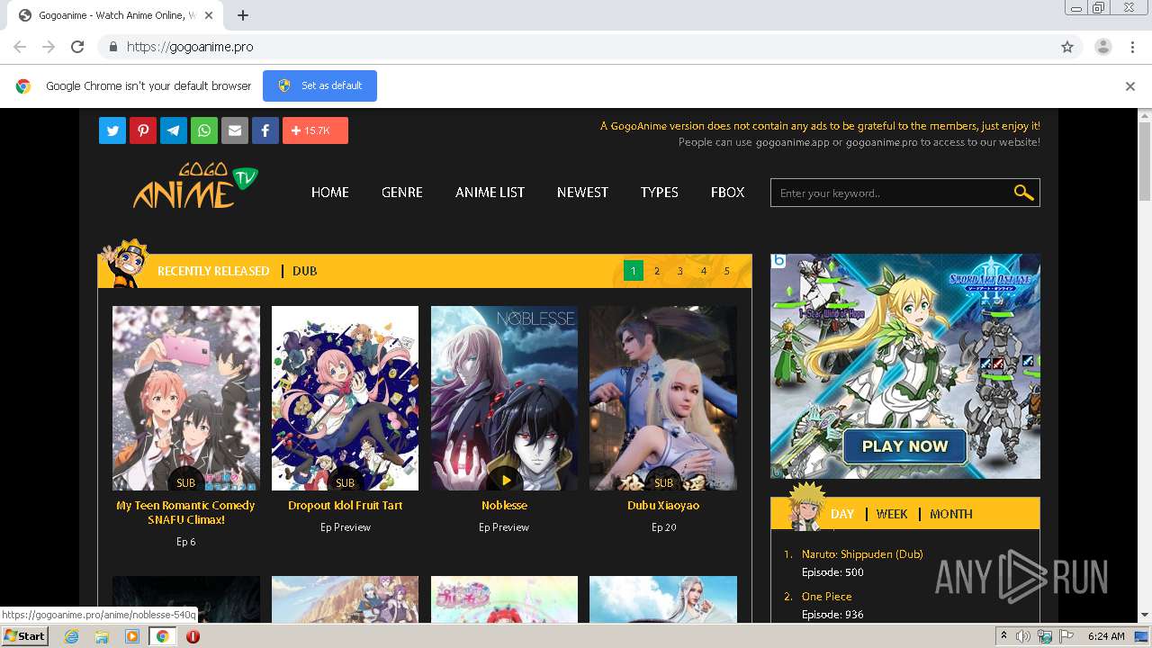Viewport: 1152px width, 648px height.
Task: Close the Gogoanime tab
Action: pos(209,15)
